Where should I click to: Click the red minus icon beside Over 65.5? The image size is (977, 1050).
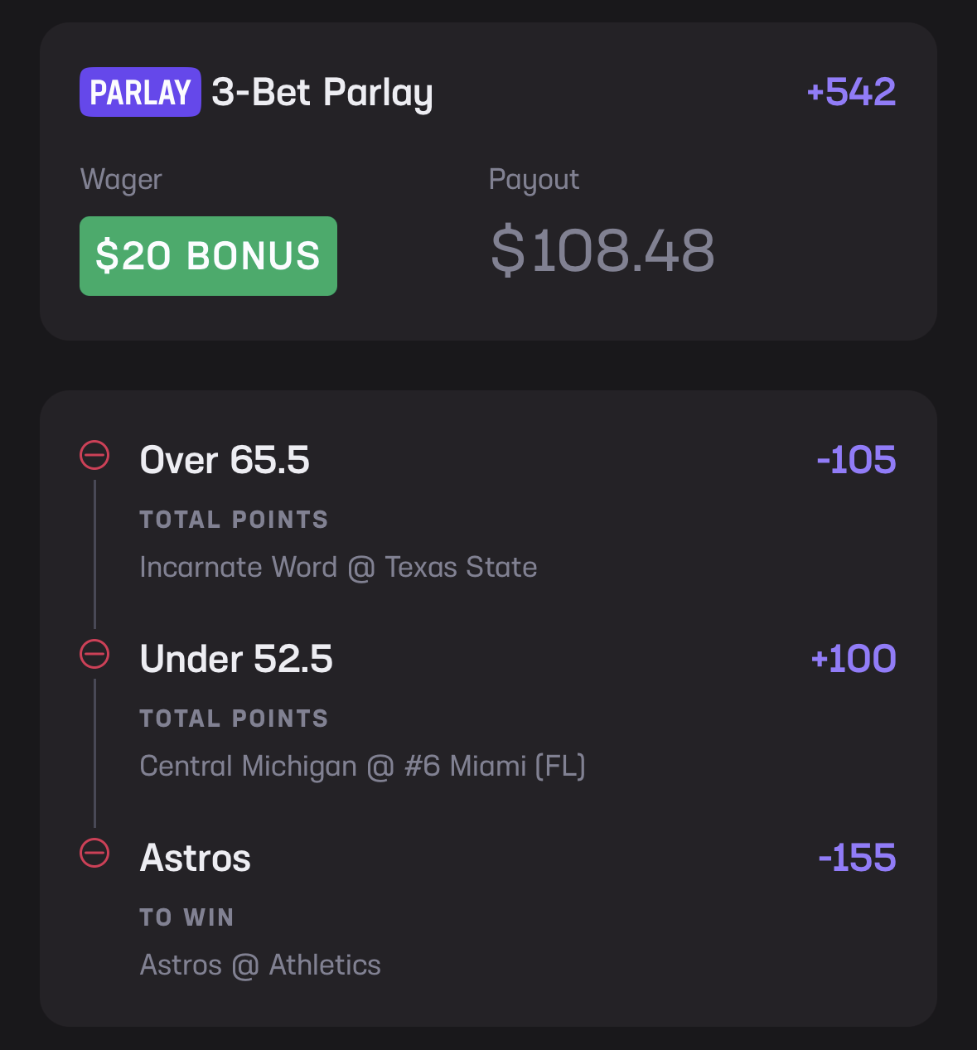pyautogui.click(x=94, y=455)
